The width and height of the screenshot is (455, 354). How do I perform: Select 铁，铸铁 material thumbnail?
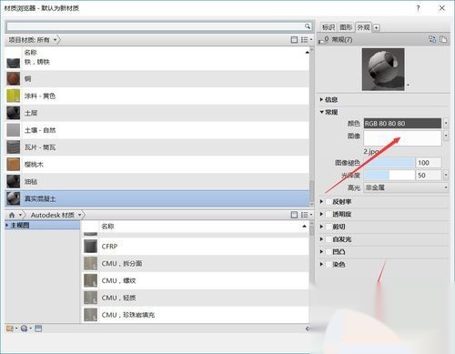[14, 63]
